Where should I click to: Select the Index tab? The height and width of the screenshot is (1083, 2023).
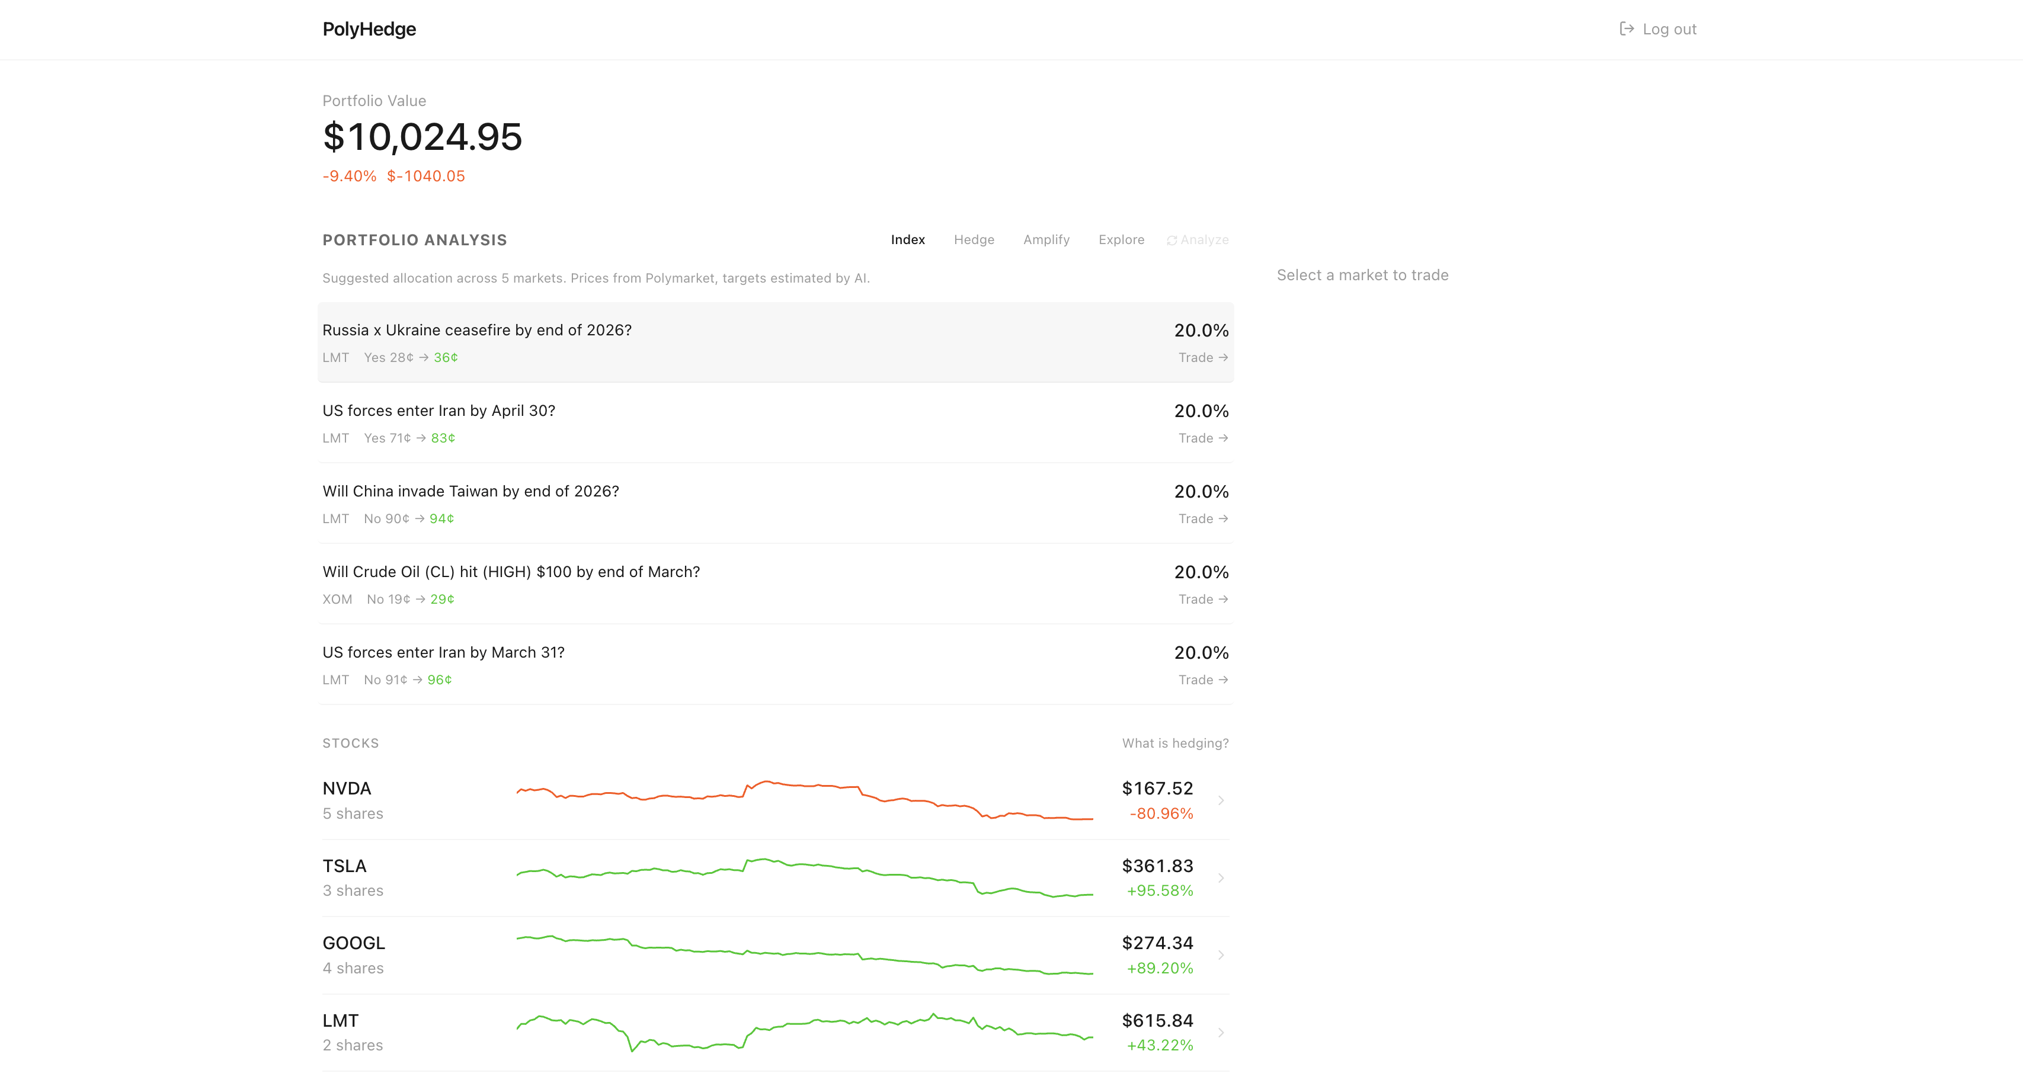coord(907,239)
